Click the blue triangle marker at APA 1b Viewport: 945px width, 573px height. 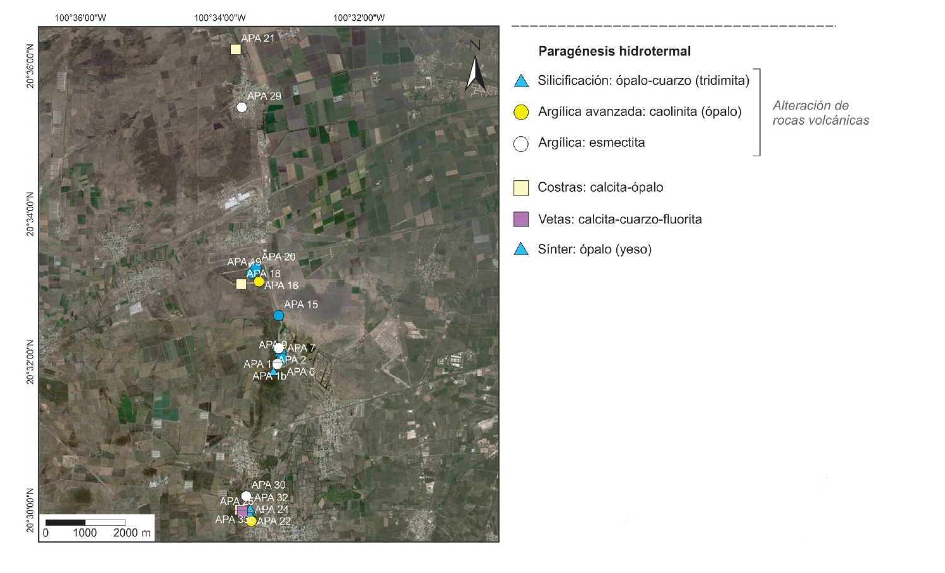coord(274,372)
